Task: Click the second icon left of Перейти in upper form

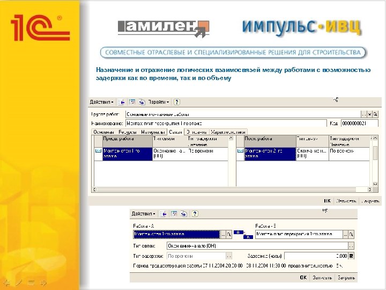Action: (132, 102)
